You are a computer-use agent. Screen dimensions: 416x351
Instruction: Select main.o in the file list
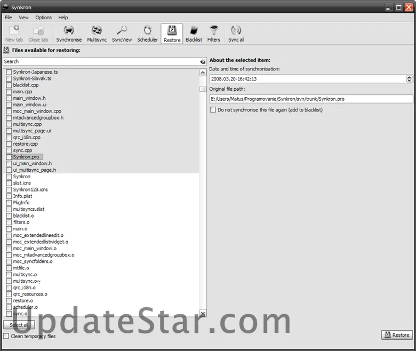(x=20, y=229)
